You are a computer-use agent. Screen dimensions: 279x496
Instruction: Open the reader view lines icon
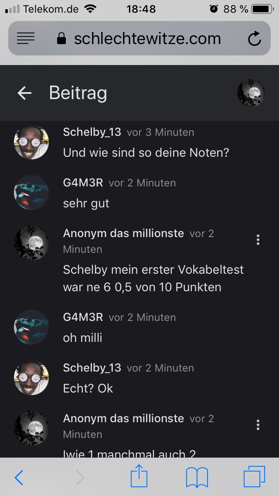pyautogui.click(x=26, y=38)
